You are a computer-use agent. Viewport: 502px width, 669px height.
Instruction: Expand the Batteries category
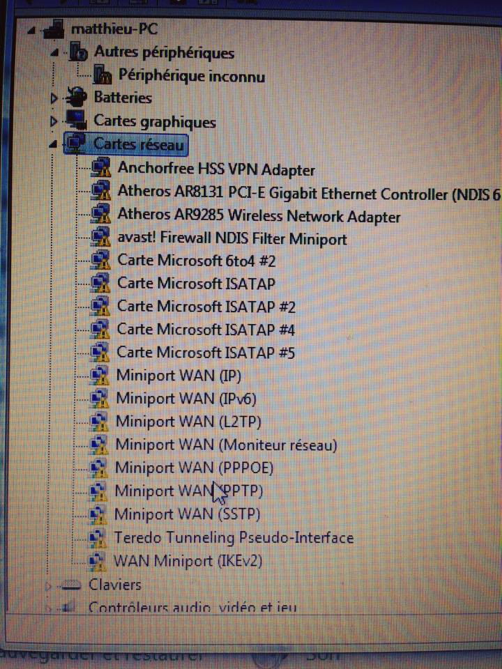click(54, 98)
